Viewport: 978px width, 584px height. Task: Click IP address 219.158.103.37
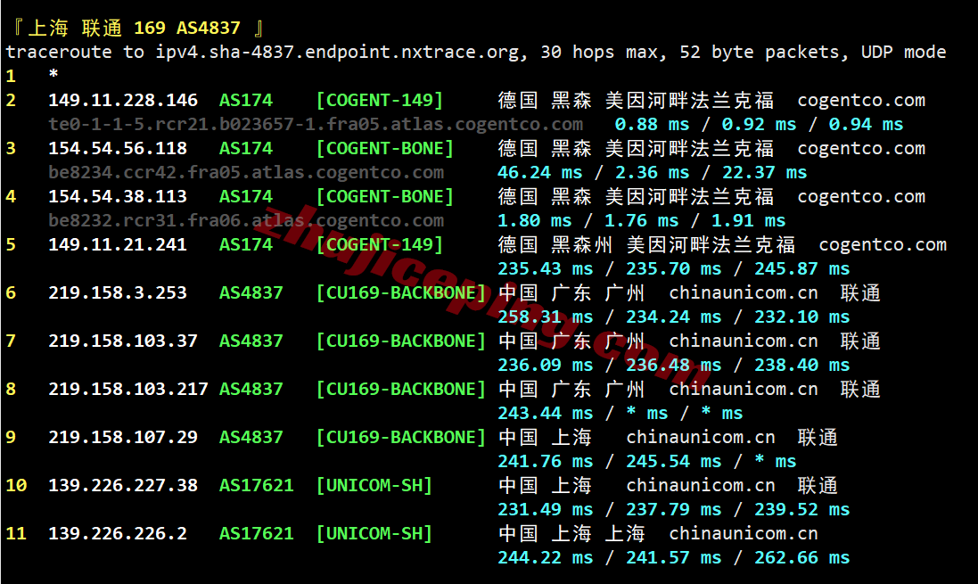[123, 341]
